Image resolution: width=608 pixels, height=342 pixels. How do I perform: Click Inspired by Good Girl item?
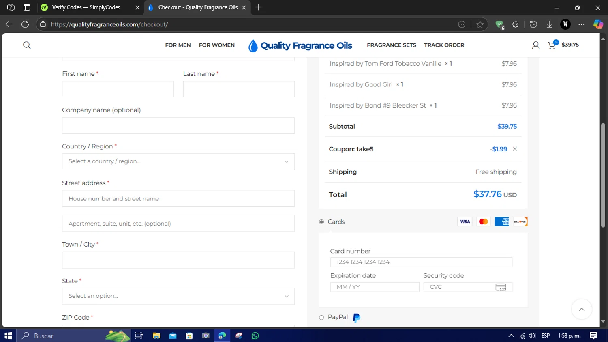(x=361, y=84)
